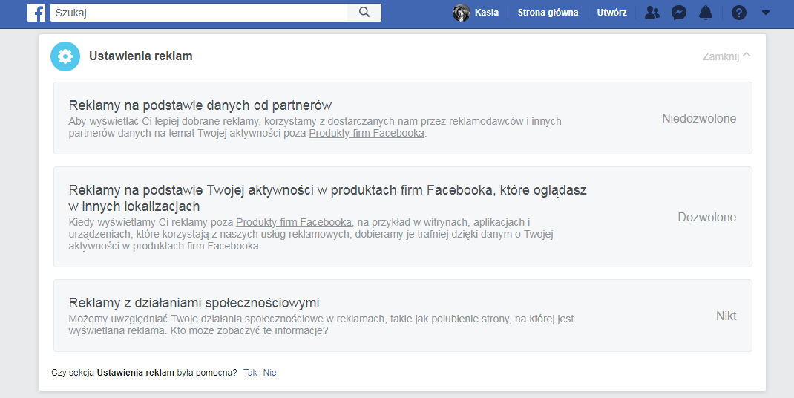Open the notifications bell icon
The image size is (794, 398).
click(706, 13)
